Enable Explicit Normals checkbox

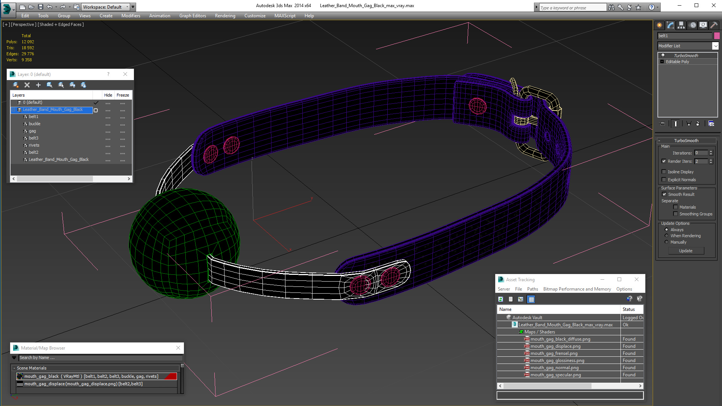(x=664, y=180)
